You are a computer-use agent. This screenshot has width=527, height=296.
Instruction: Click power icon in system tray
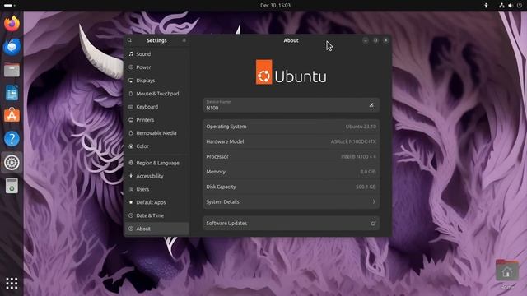pos(520,6)
